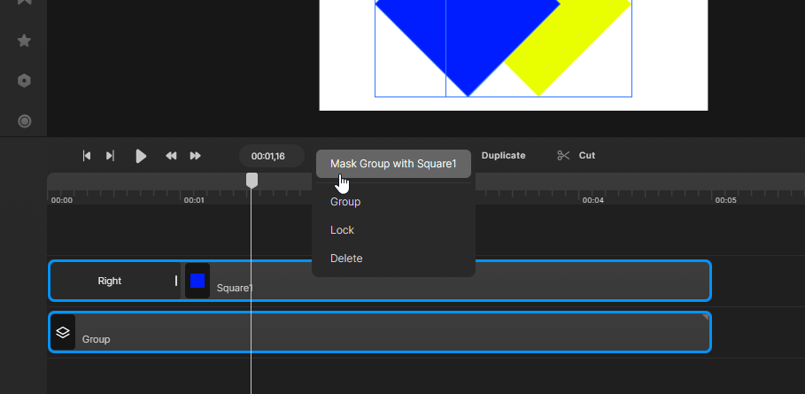Screen dimensions: 805x394
Task: Click the 00:01 mark on the ruler
Action: tap(194, 200)
